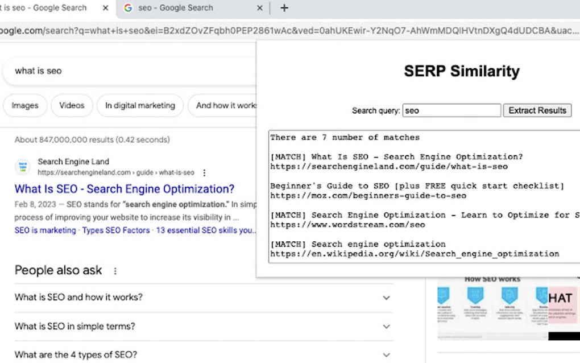Open 'What Is SEO - Search Engine Optimization?' result

tap(125, 188)
